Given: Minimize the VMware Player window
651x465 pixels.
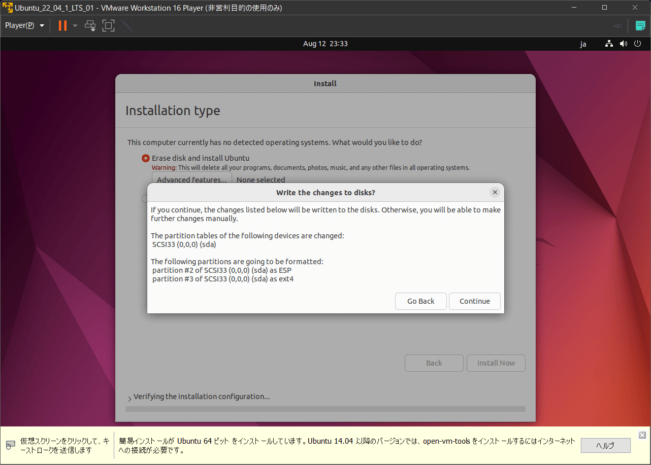Looking at the screenshot, I should coord(574,8).
